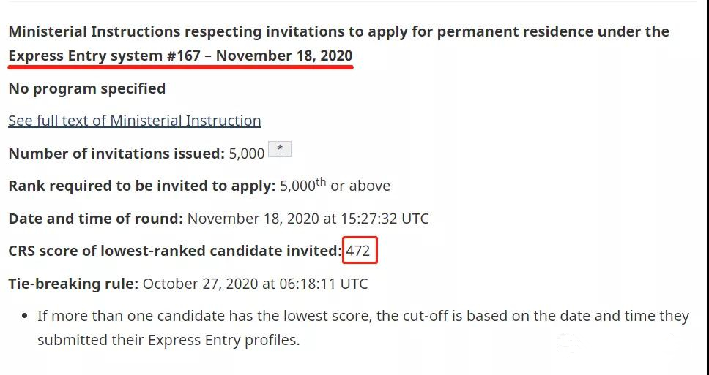The width and height of the screenshot is (709, 375).
Task: Click the red underline beneath the #167 title
Action: 180,67
